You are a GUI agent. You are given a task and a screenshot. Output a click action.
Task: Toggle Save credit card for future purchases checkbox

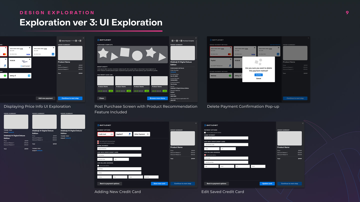pyautogui.click(x=98, y=141)
